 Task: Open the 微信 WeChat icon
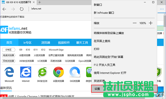click(x=89, y=72)
